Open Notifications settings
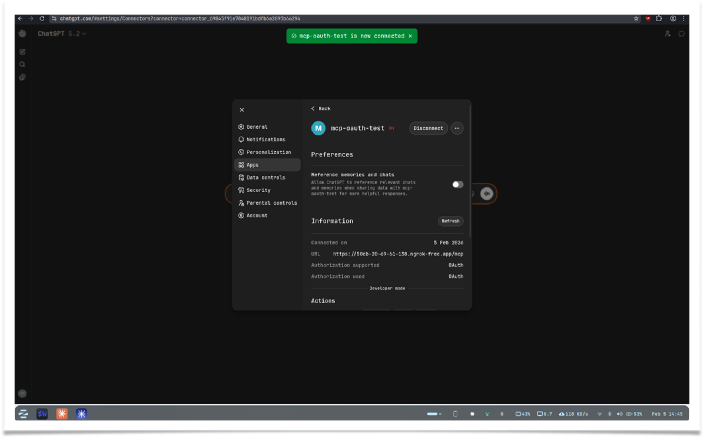 266,139
